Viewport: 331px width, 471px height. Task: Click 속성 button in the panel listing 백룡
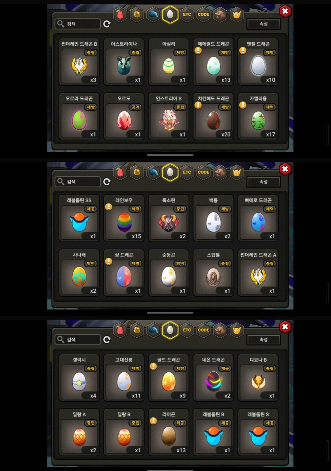[x=264, y=182]
